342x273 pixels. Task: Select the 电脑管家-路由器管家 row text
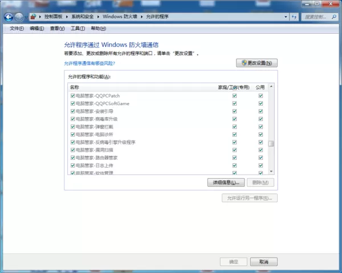pyautogui.click(x=97, y=158)
